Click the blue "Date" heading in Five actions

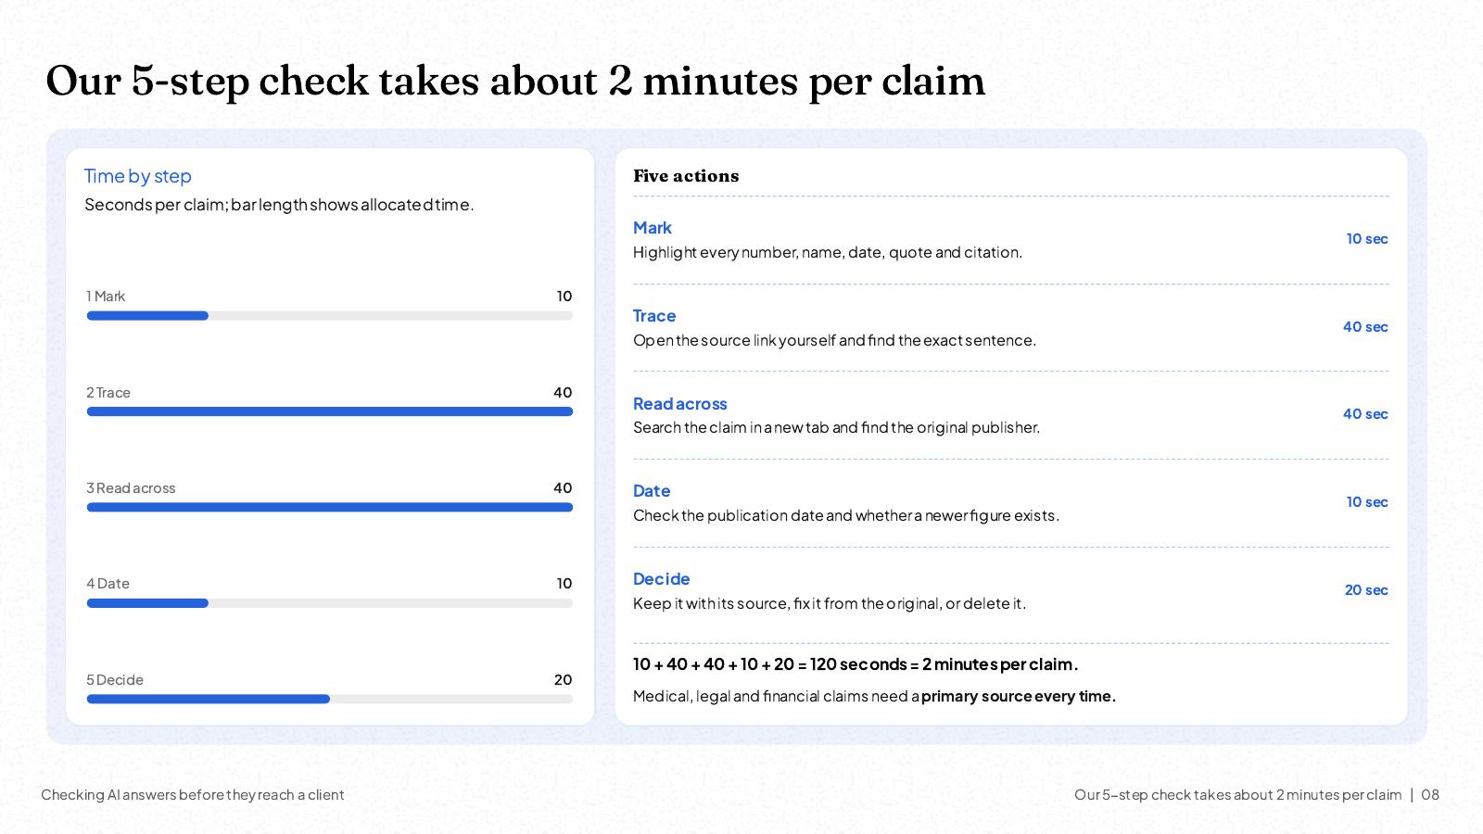coord(652,491)
